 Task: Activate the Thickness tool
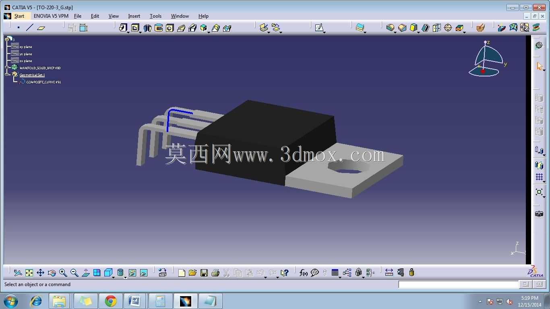point(437,28)
